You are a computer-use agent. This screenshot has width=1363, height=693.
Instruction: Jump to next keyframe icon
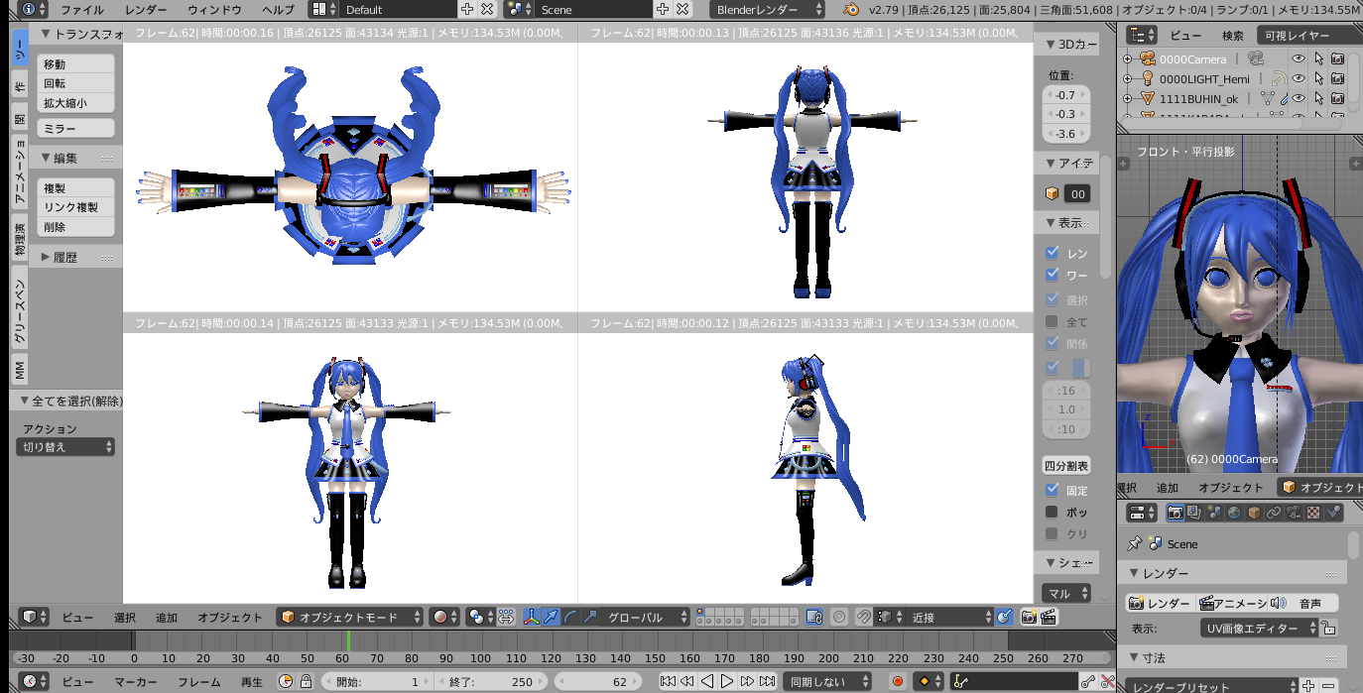(x=747, y=681)
